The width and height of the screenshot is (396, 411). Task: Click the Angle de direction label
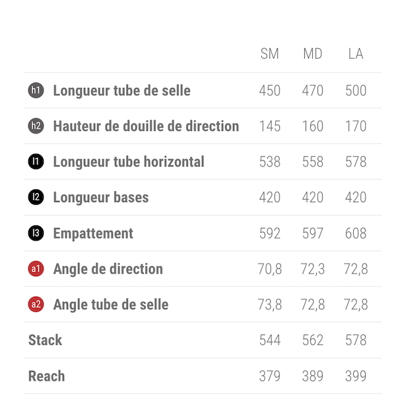108,269
